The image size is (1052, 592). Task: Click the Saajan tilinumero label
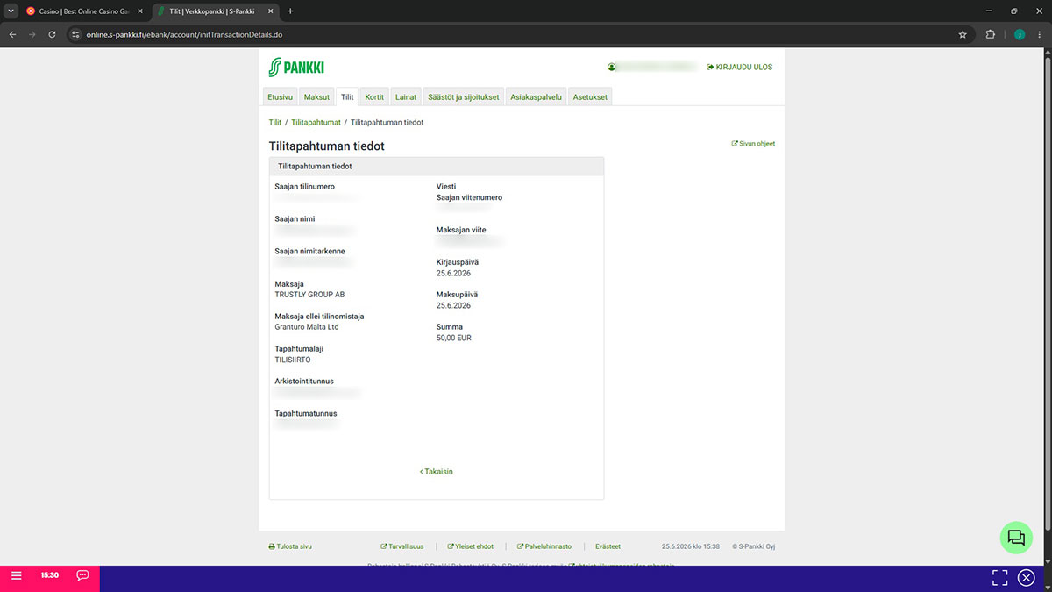coord(304,187)
